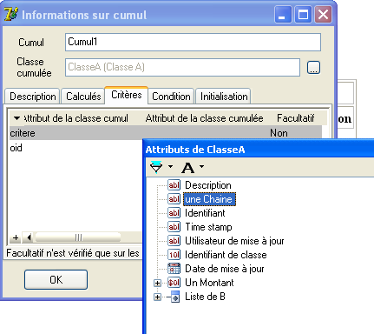The width and height of the screenshot is (374, 334).
Task: Expand the Un Montant tree node
Action: click(157, 283)
